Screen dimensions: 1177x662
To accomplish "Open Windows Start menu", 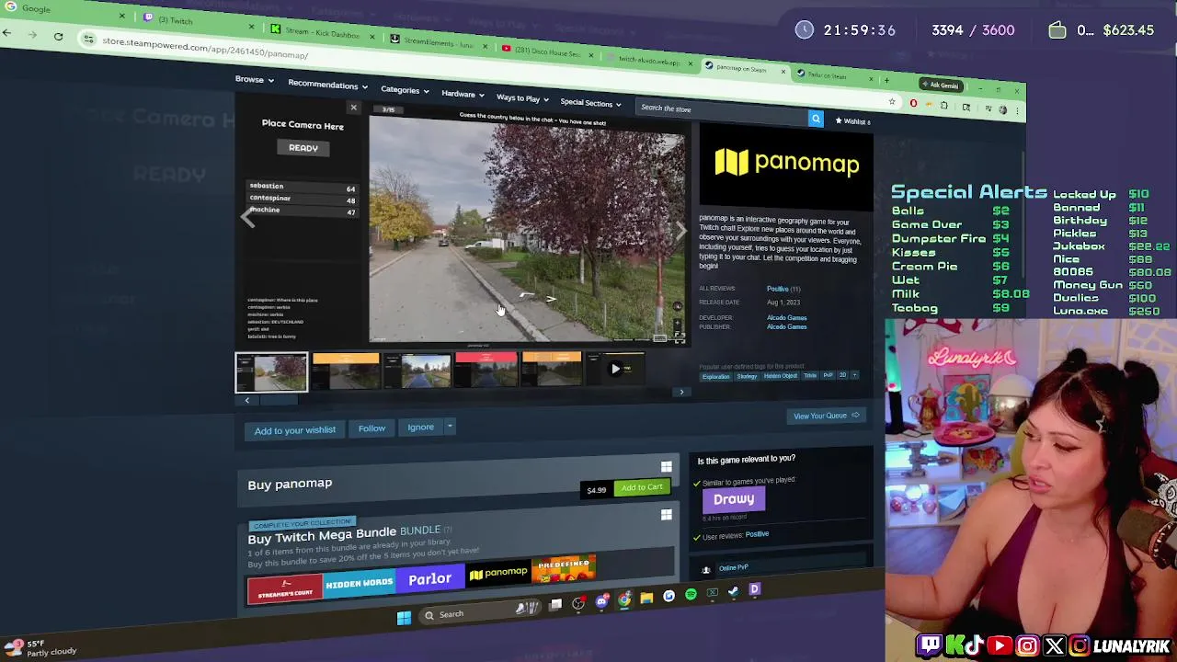I will pos(404,618).
